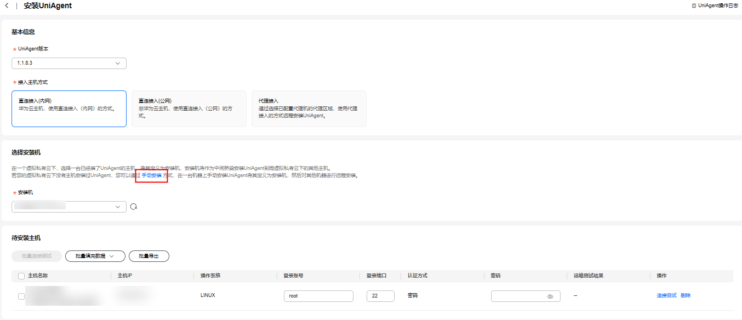Viewport: 742px width, 320px height.
Task: Select the 直连接入(内网) access card
Action: (x=69, y=108)
